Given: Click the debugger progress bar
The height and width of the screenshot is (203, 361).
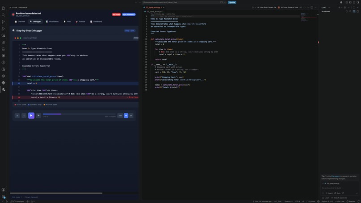Looking at the screenshot, I should (x=79, y=114).
